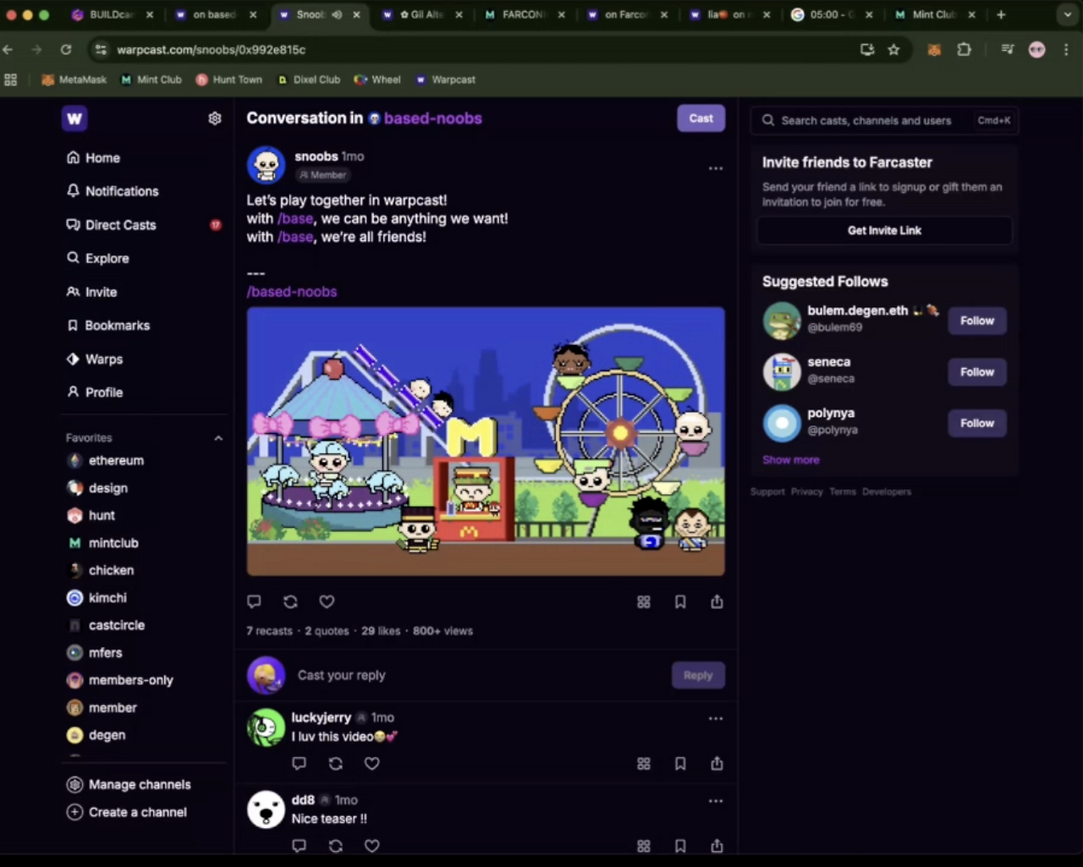This screenshot has height=867, width=1083.
Task: Like dd8's reply
Action: pyautogui.click(x=372, y=845)
